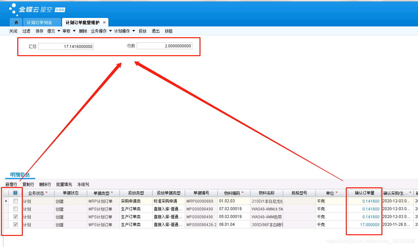Click 删除行 above the grid
The height and width of the screenshot is (247, 418).
pyautogui.click(x=45, y=184)
